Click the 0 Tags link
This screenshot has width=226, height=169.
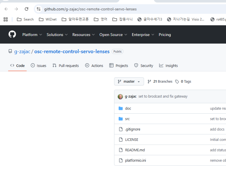pyautogui.click(x=183, y=81)
